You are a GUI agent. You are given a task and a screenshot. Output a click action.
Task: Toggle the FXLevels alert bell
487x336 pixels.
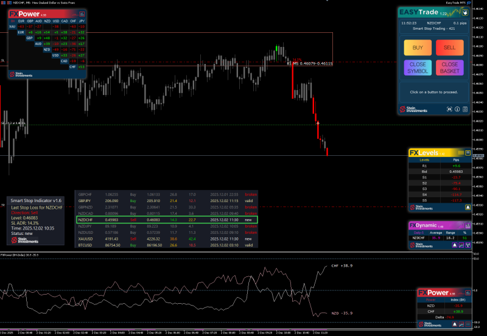468,208
